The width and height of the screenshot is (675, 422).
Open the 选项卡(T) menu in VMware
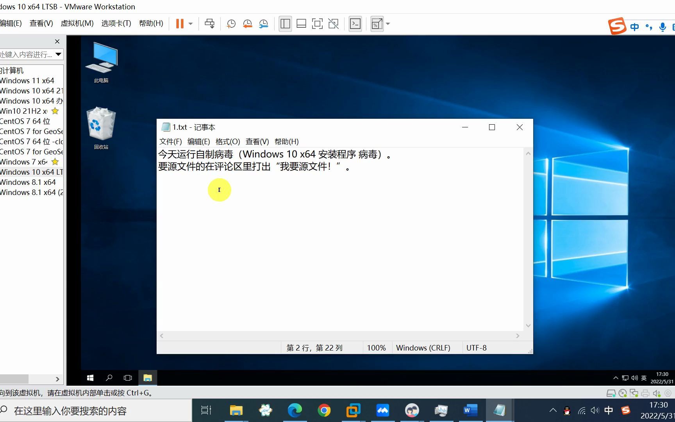pos(116,23)
